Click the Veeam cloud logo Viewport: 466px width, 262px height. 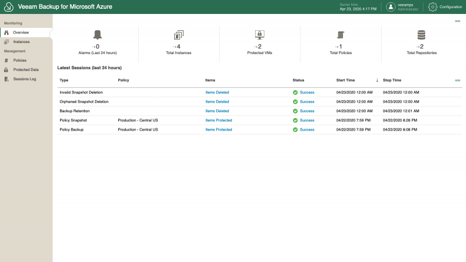click(x=8, y=7)
